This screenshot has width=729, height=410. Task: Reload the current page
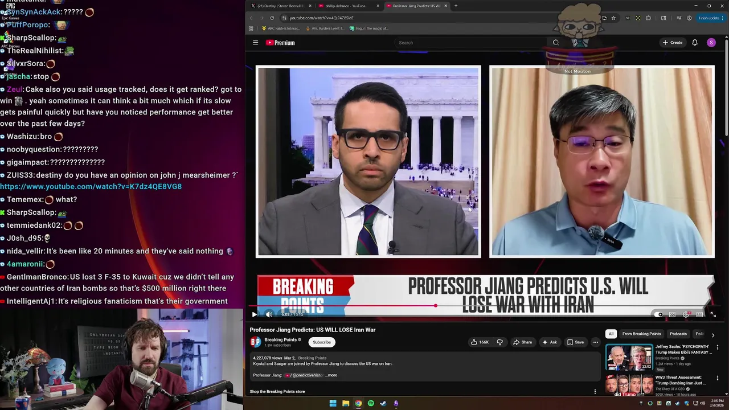(x=272, y=18)
